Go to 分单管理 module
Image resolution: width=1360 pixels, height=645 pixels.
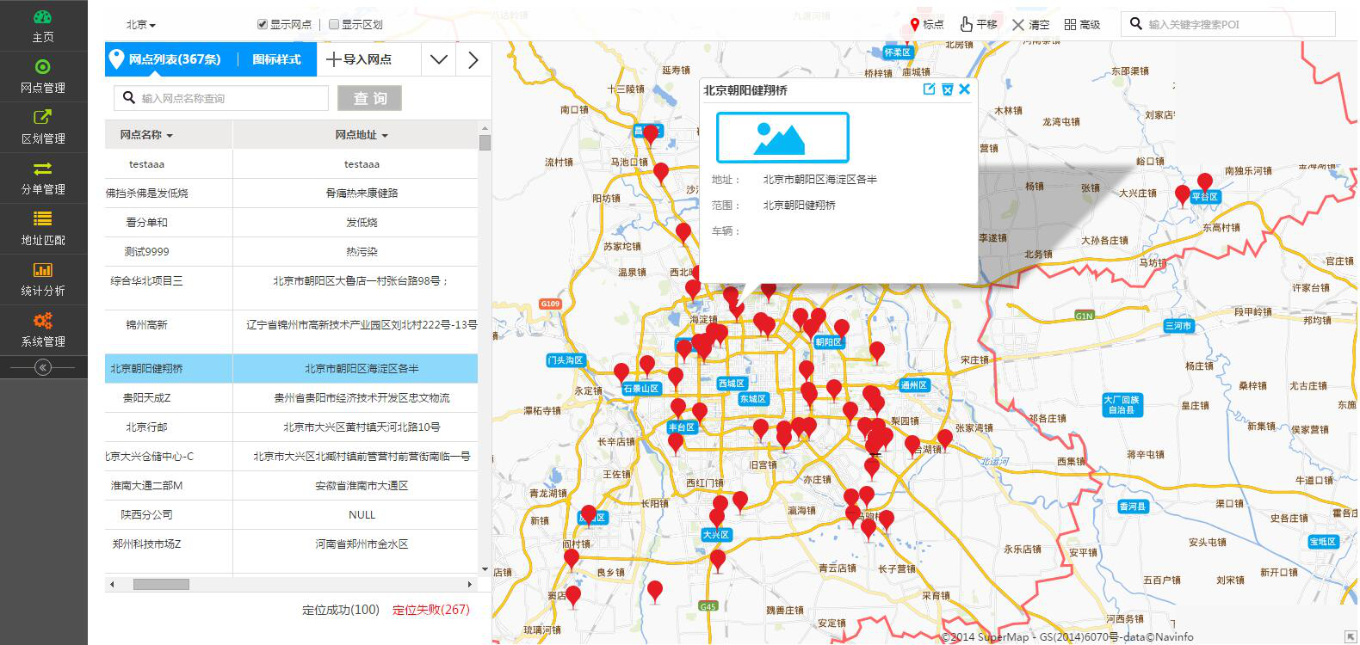tap(43, 178)
